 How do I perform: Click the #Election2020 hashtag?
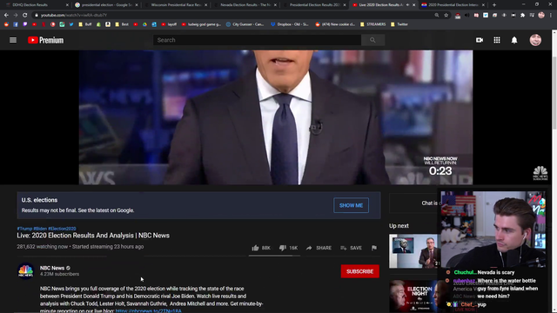(x=62, y=229)
